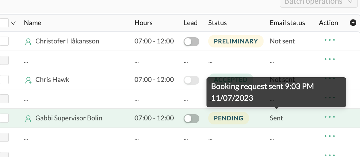Click the Email status column header
This screenshot has width=364, height=157.
pos(287,23)
